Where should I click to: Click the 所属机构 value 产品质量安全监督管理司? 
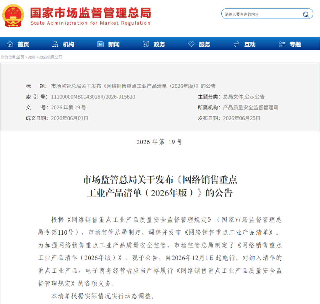click(x=251, y=108)
